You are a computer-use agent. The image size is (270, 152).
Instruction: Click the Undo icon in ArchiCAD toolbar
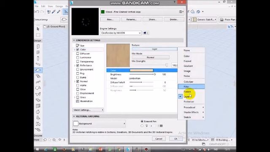(x=37, y=12)
